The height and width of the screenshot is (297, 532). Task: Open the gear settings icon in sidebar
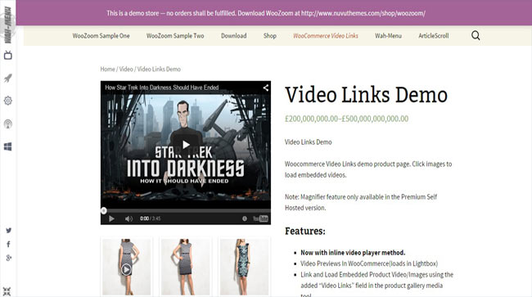tap(8, 101)
